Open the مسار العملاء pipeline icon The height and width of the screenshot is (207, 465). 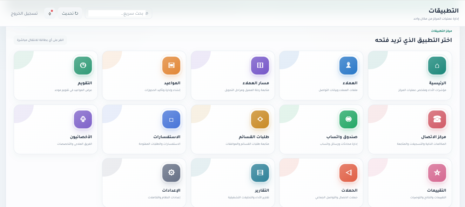click(260, 65)
